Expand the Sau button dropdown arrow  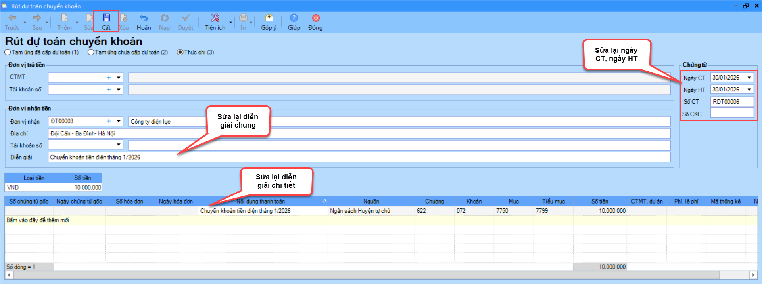pyautogui.click(x=47, y=22)
